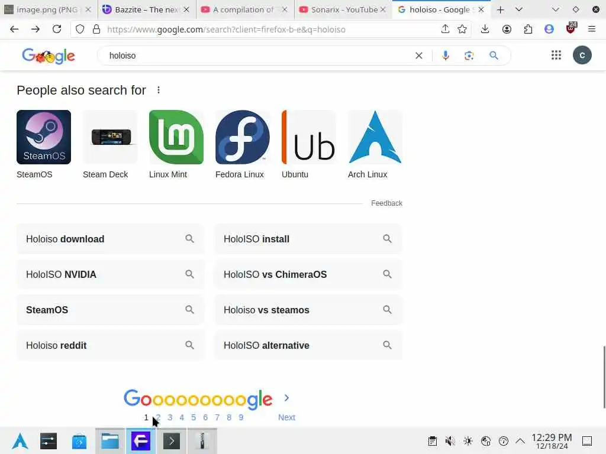Screen dimensions: 606x454
Task: Search for HoloISO NVIDIA
Action: [x=110, y=274]
